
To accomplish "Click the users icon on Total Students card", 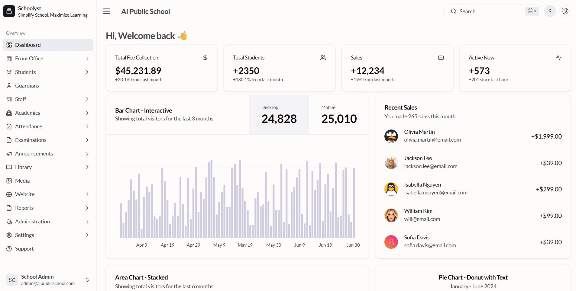I will click(x=323, y=57).
